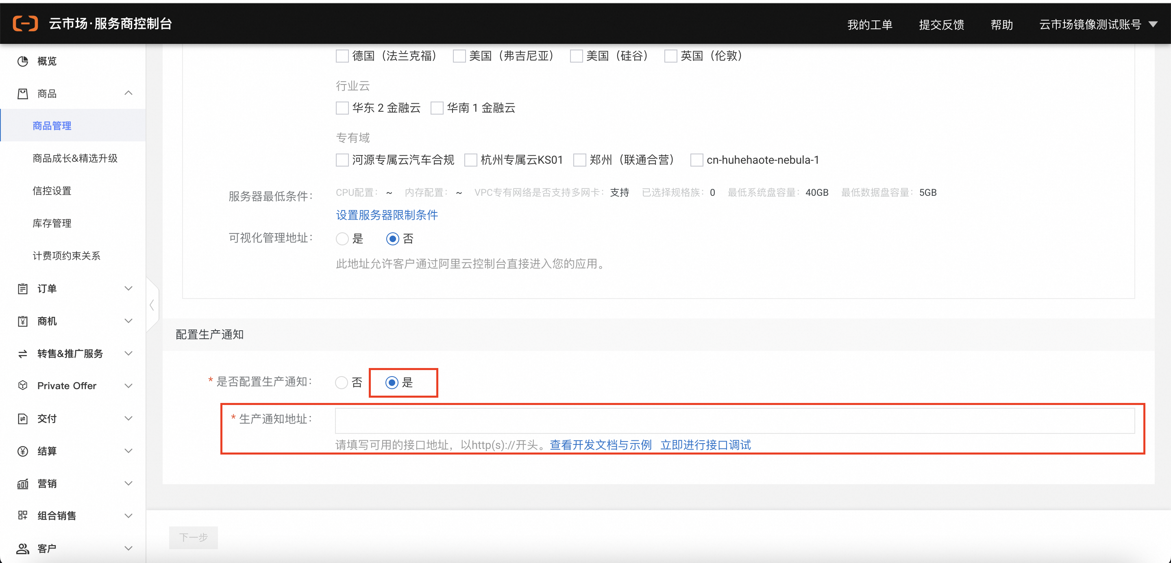Image resolution: width=1171 pixels, height=563 pixels.
Task: Expand the 转售&推广服务 chevron
Action: coord(128,353)
